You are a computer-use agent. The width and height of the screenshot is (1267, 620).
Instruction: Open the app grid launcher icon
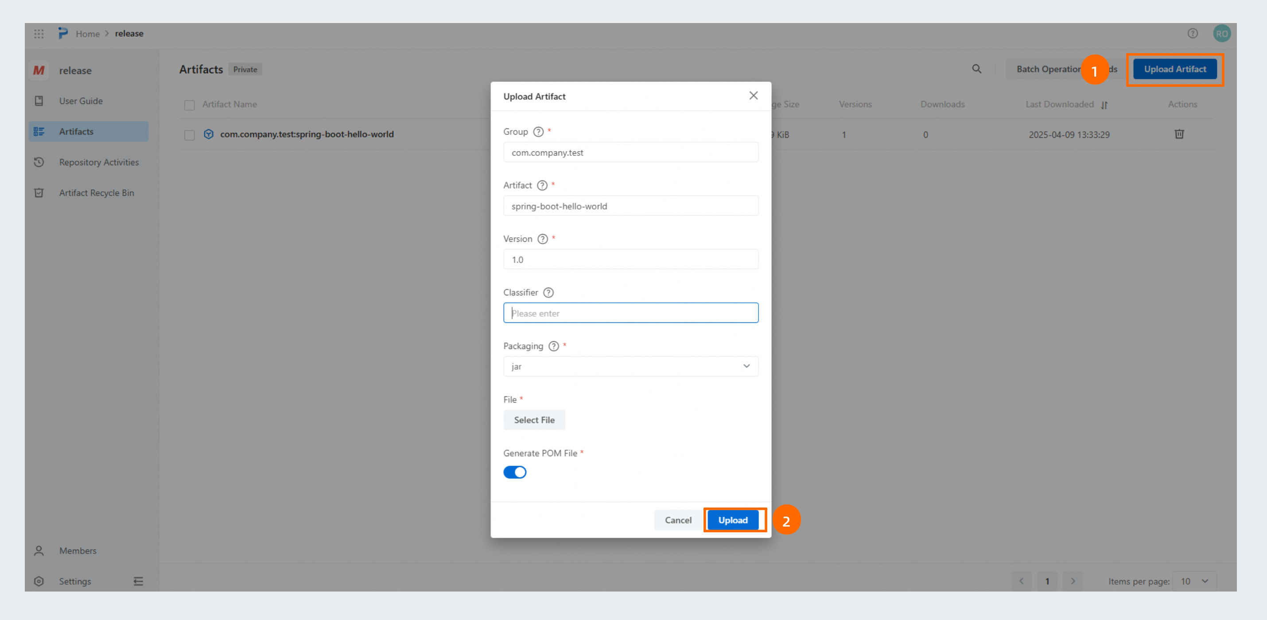[x=39, y=33]
